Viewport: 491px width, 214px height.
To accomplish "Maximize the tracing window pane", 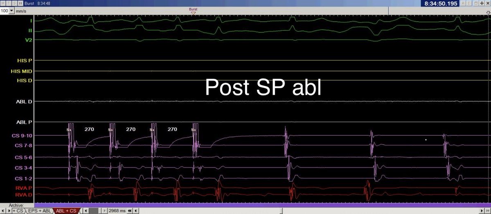I will tap(476, 3).
